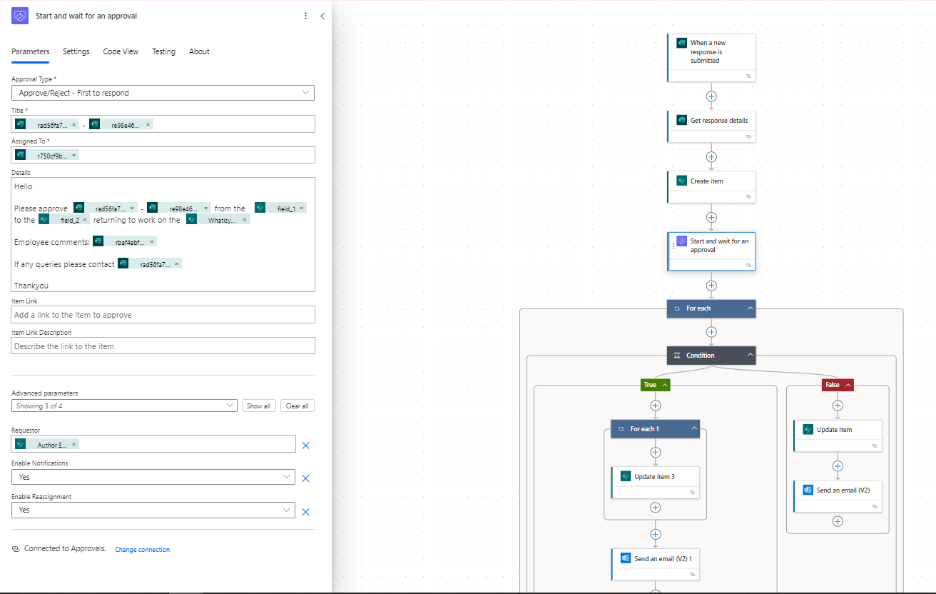Open the Testing tab

click(x=163, y=51)
